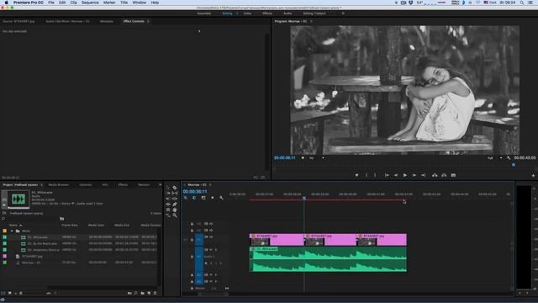Toggle the top video track lock
The height and width of the screenshot is (303, 538).
192,224
